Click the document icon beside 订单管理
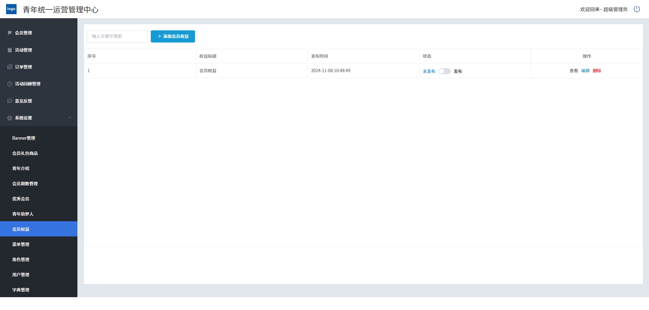This screenshot has height=310, width=649. pos(10,67)
